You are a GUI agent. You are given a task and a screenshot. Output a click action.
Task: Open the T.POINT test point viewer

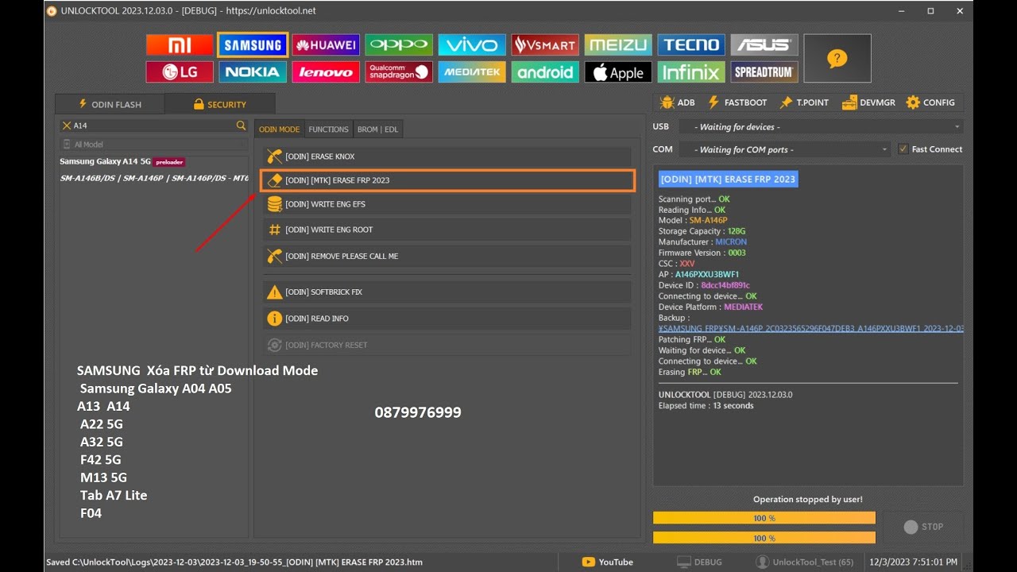tap(804, 102)
